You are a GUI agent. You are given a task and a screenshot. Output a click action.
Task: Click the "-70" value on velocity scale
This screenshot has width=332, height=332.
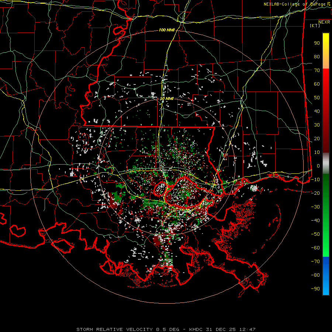click(x=315, y=262)
